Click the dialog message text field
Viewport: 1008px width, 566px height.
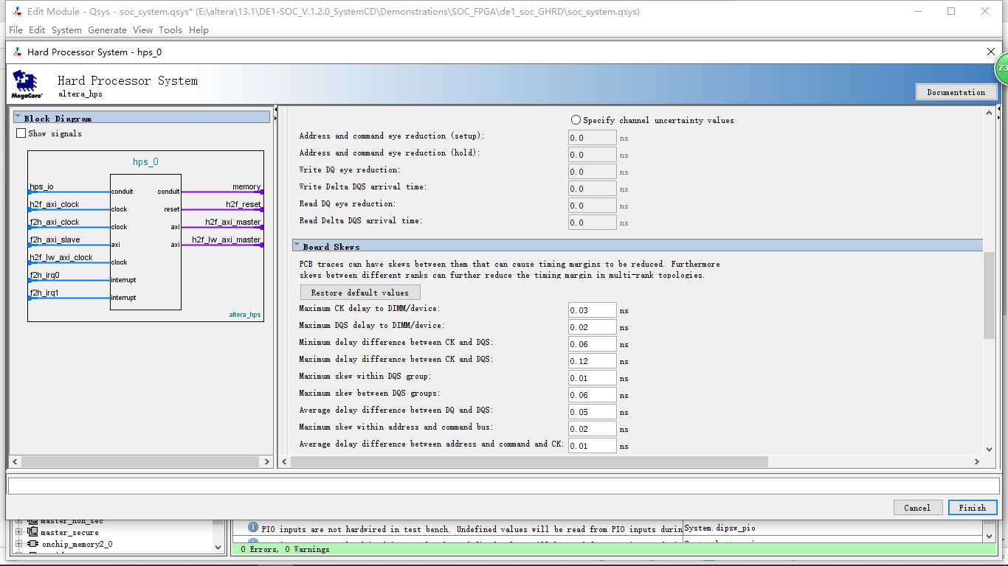pos(503,486)
